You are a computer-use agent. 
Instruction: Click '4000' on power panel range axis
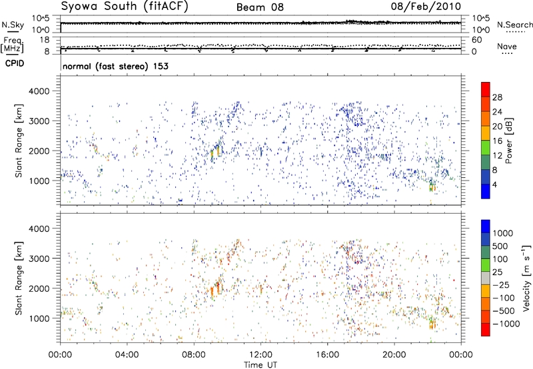click(x=39, y=91)
